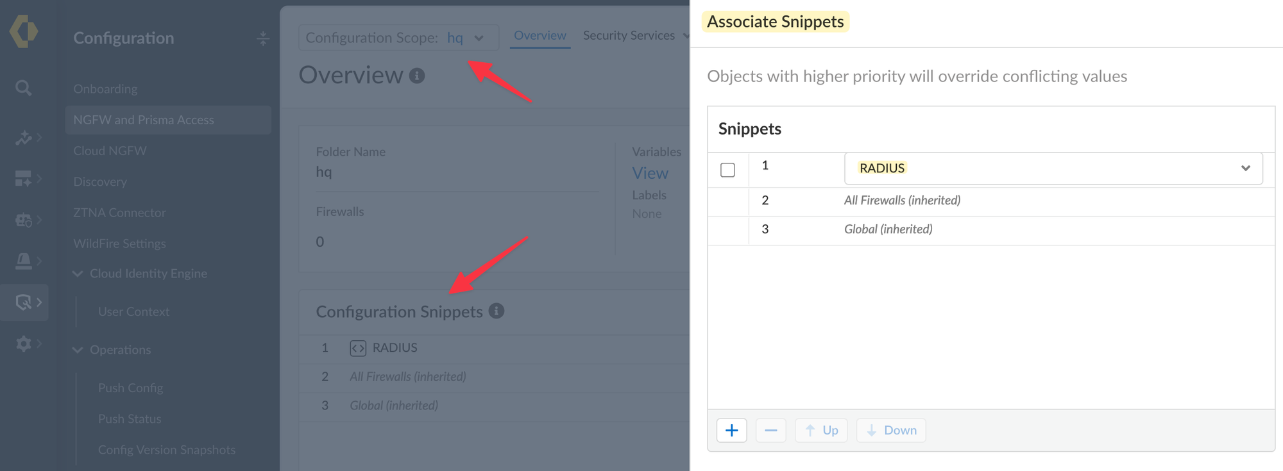Check the RADIUS snippet row checkbox

727,170
